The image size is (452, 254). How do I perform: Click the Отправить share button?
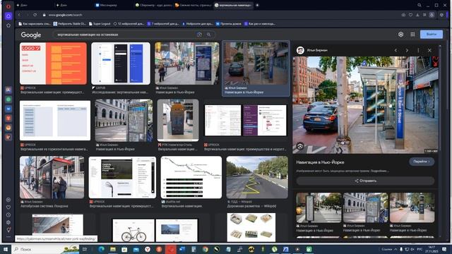coord(365,181)
